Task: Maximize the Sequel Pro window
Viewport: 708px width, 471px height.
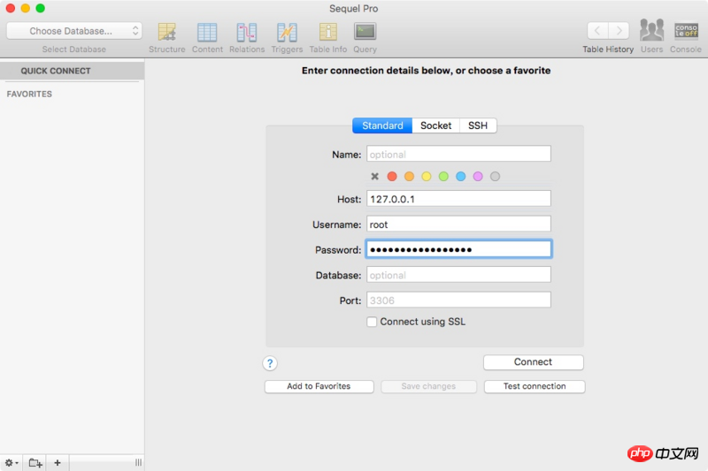Action: coord(40,8)
